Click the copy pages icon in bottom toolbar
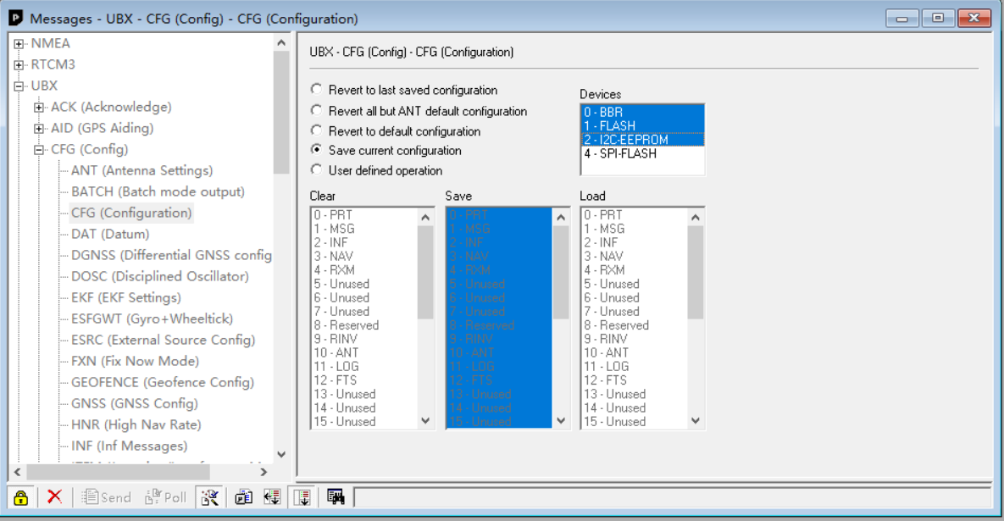Image resolution: width=1004 pixels, height=521 pixels. click(243, 497)
